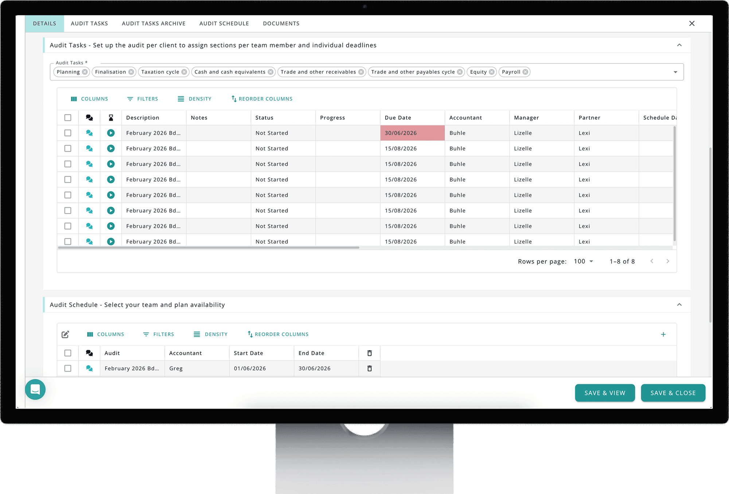
Task: Tick the checkbox for Greg schedule row
Action: point(68,368)
